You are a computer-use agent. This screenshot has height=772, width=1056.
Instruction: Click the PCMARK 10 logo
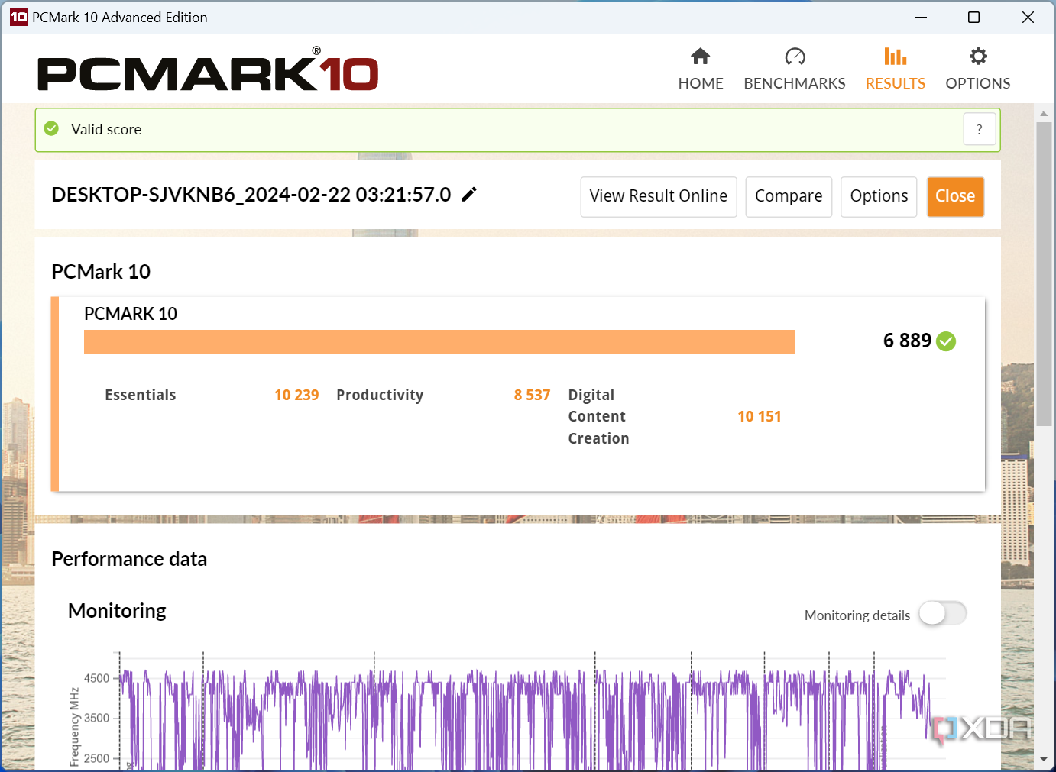click(x=208, y=70)
